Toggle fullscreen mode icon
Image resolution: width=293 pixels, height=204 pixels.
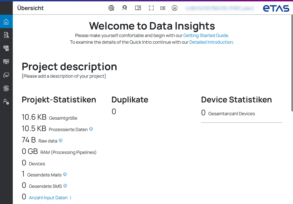(151, 8)
